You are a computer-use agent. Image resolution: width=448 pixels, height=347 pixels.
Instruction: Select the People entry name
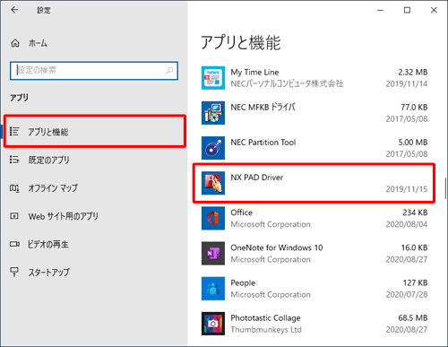(243, 282)
